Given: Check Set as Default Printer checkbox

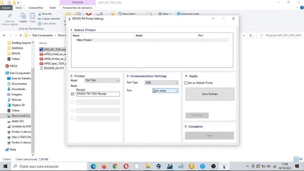Looking at the screenshot, I should [x=186, y=83].
